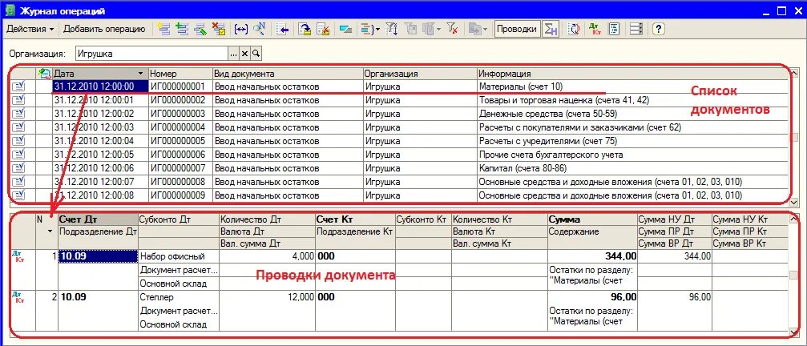The height and width of the screenshot is (346, 807).
Task: Open the Go To dropdown icon
Action: 370,30
